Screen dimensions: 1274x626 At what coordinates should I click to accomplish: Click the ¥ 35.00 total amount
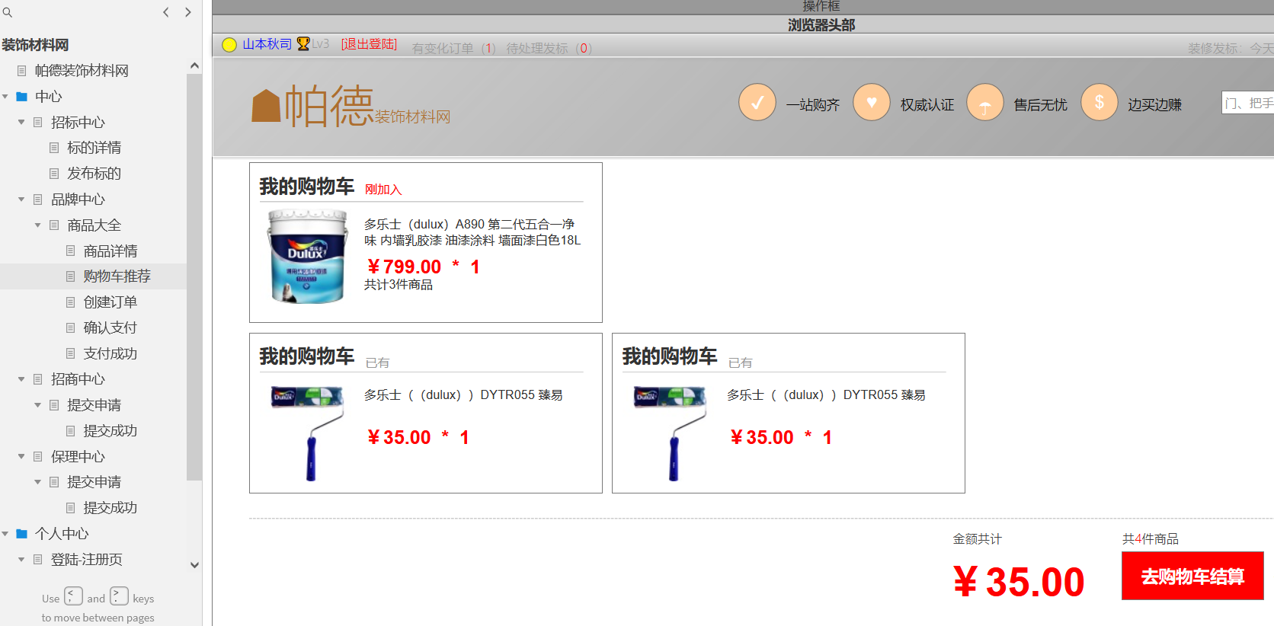(1019, 582)
